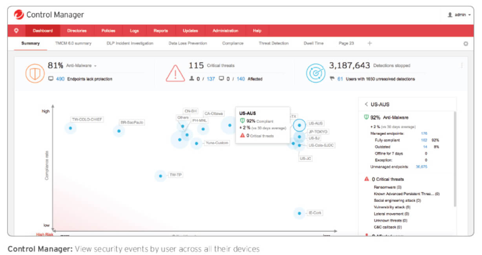Open the admin account dropdown
This screenshot has width=482, height=255.
pos(459,15)
